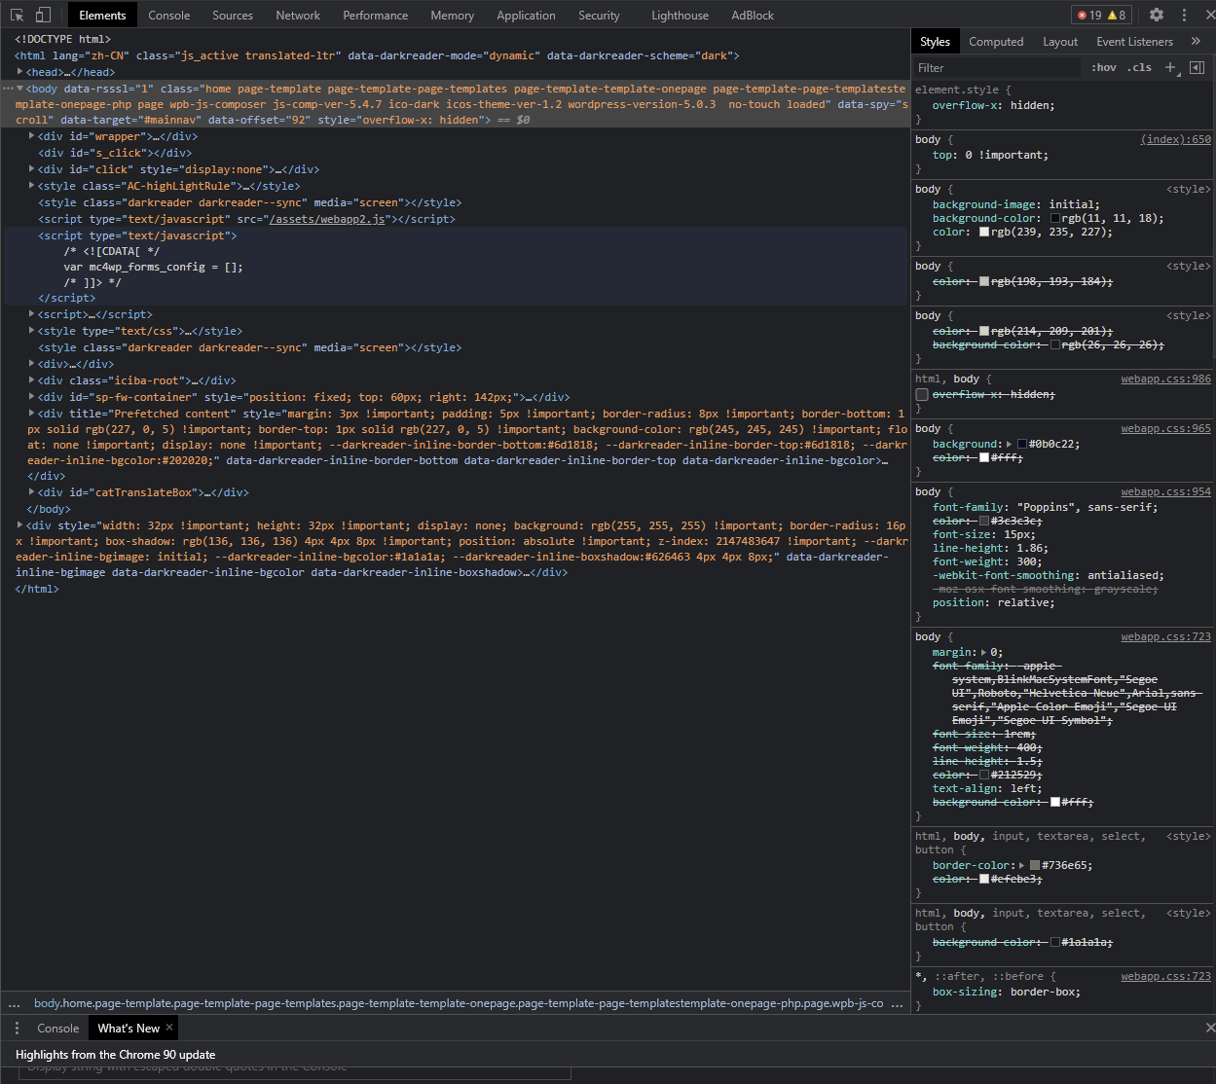Open the Network panel tab
Image resolution: width=1216 pixels, height=1084 pixels.
(298, 16)
